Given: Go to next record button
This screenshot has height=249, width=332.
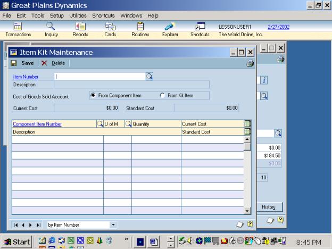Looking at the screenshot, I should coord(30,225).
